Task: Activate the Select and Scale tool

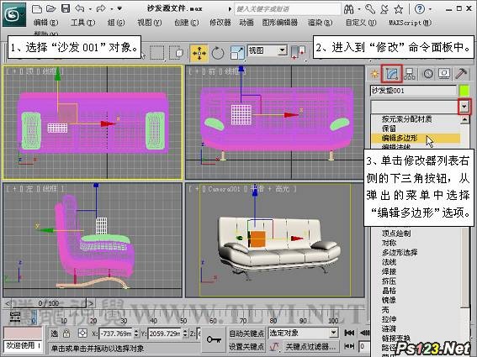Action: click(x=237, y=53)
